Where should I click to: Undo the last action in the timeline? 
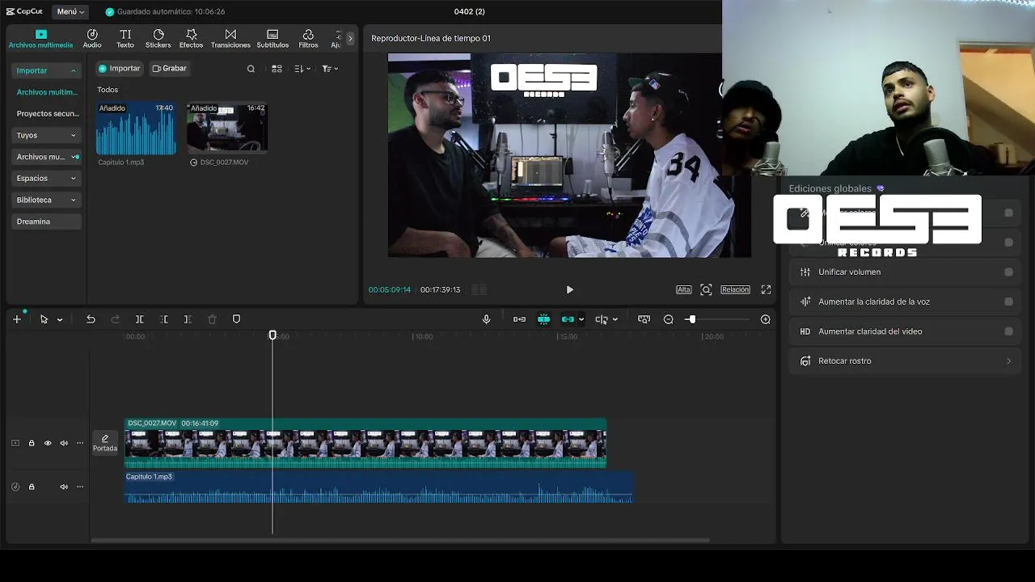coord(91,319)
